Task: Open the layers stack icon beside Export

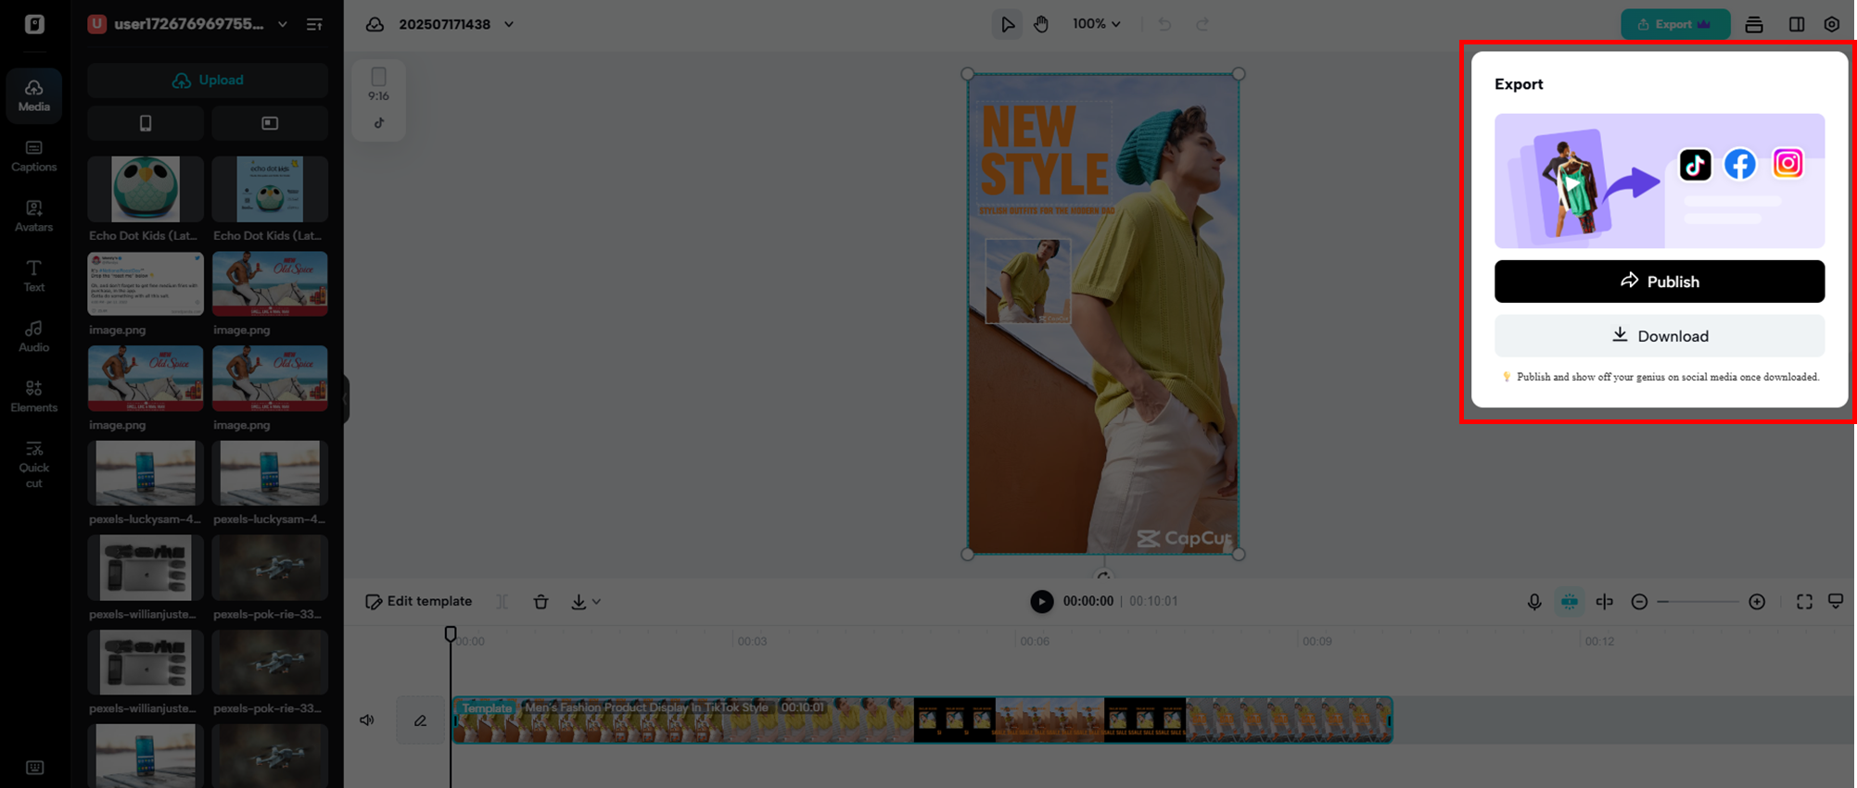Action: pos(1753,25)
